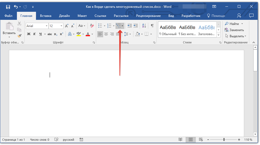Click the increase font size icon
Image resolution: width=260 pixels, height=145 pixels.
67,26
